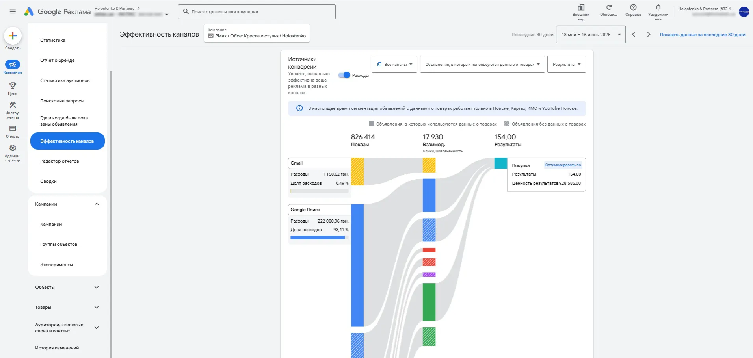The image size is (753, 358).
Task: Open the product data ads filter dropdown
Action: click(x=482, y=64)
